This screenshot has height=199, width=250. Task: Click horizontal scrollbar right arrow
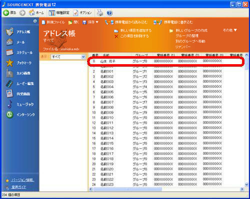click(242, 189)
